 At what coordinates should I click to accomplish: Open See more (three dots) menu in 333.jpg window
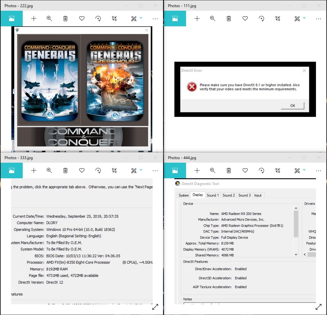point(155,170)
